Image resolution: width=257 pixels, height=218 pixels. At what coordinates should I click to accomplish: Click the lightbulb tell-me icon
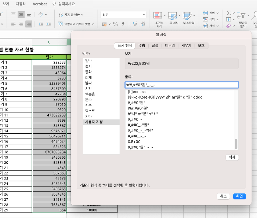coord(54,4)
